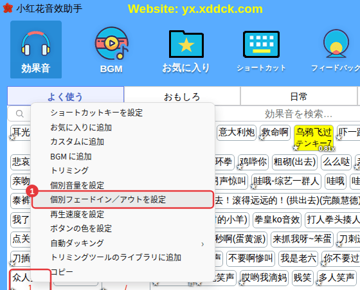360x290 pixels.
Task: Play the 点关 sound effect
Action: pyautogui.click(x=21, y=239)
